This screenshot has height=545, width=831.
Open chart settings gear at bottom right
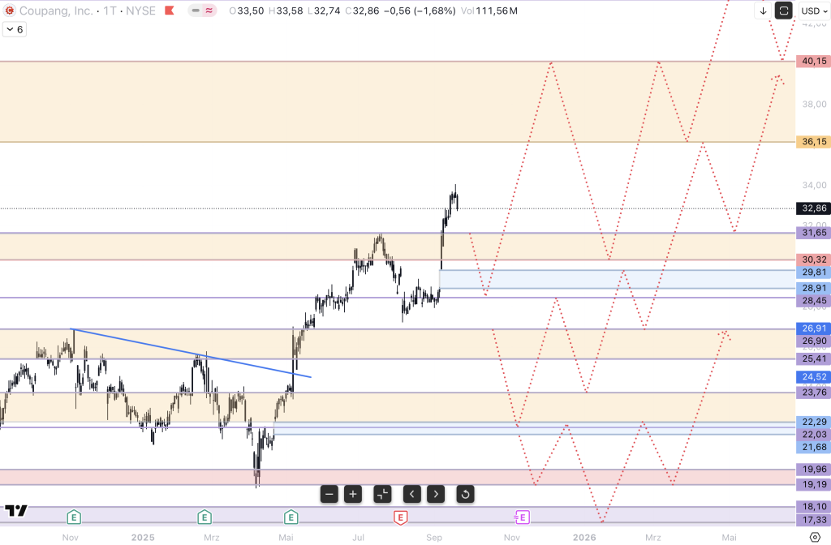815,537
